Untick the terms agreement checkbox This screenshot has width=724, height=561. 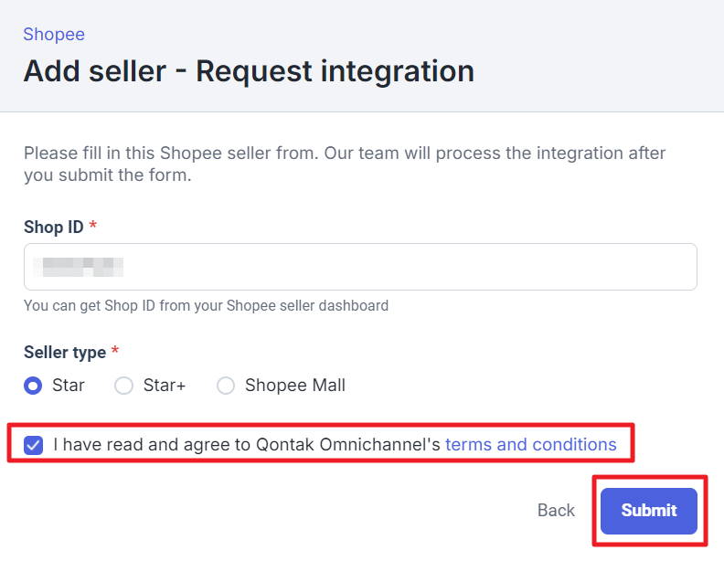pos(33,445)
